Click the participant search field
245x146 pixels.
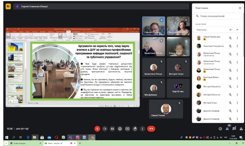point(217,16)
